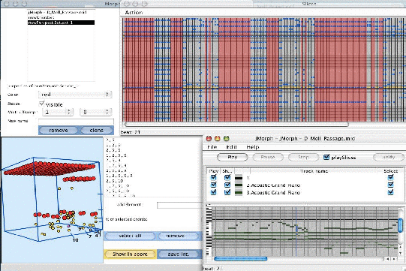Click the piano roll vertical scrollbar thumb
Screen dimensions: 406x271
click(400, 225)
